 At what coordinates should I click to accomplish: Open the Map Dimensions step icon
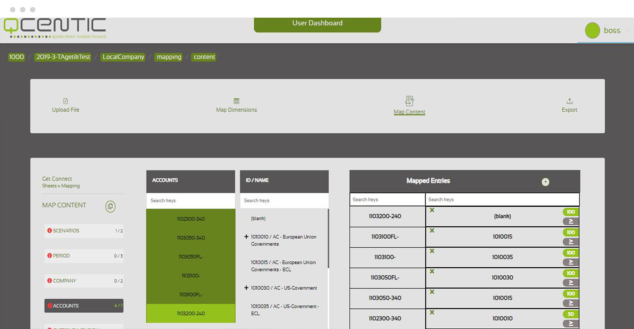tap(236, 101)
